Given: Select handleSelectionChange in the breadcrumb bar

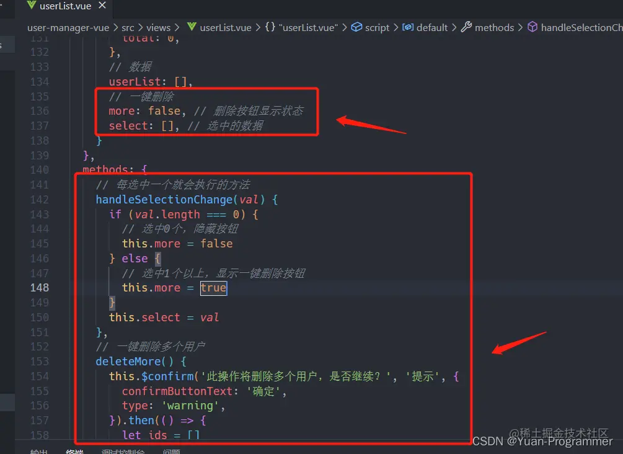Looking at the screenshot, I should click(583, 27).
